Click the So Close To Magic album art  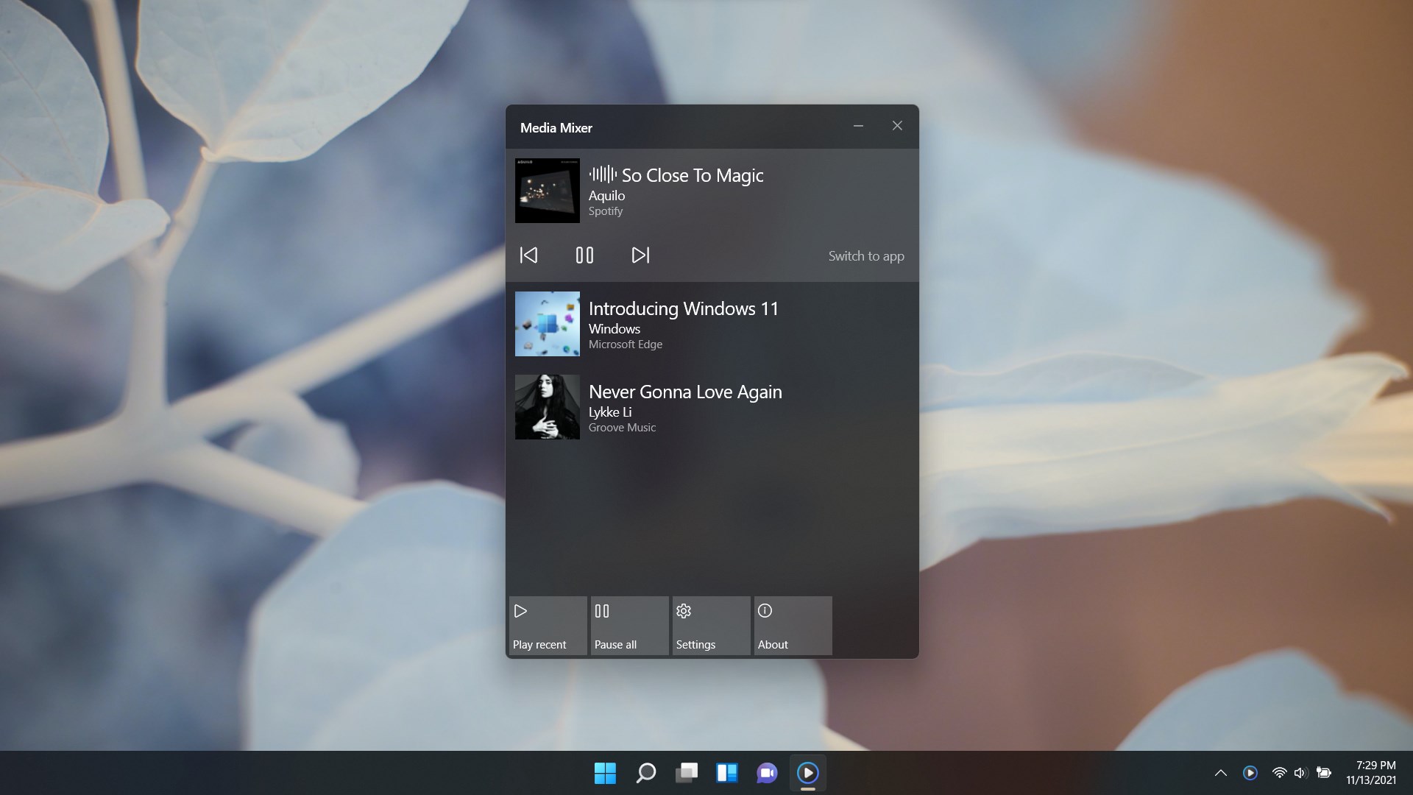(547, 191)
